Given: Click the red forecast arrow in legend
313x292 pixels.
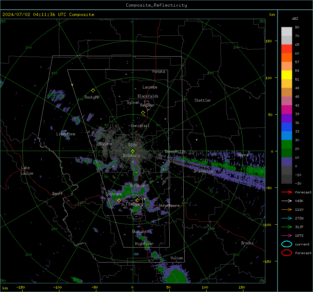Looking at the screenshot, I should click(x=287, y=192).
